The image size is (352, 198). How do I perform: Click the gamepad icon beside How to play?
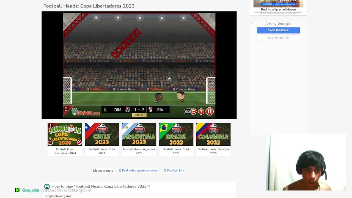coord(47,186)
